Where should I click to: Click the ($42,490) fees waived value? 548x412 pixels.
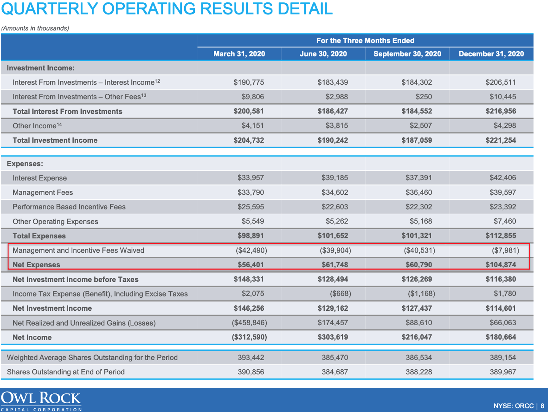252,250
